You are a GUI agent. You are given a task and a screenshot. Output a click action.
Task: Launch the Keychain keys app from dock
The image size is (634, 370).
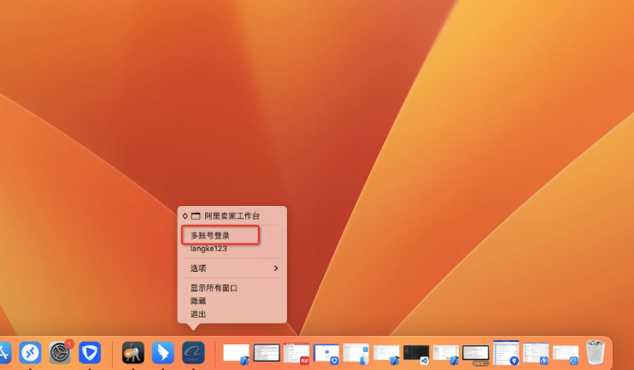coord(132,352)
